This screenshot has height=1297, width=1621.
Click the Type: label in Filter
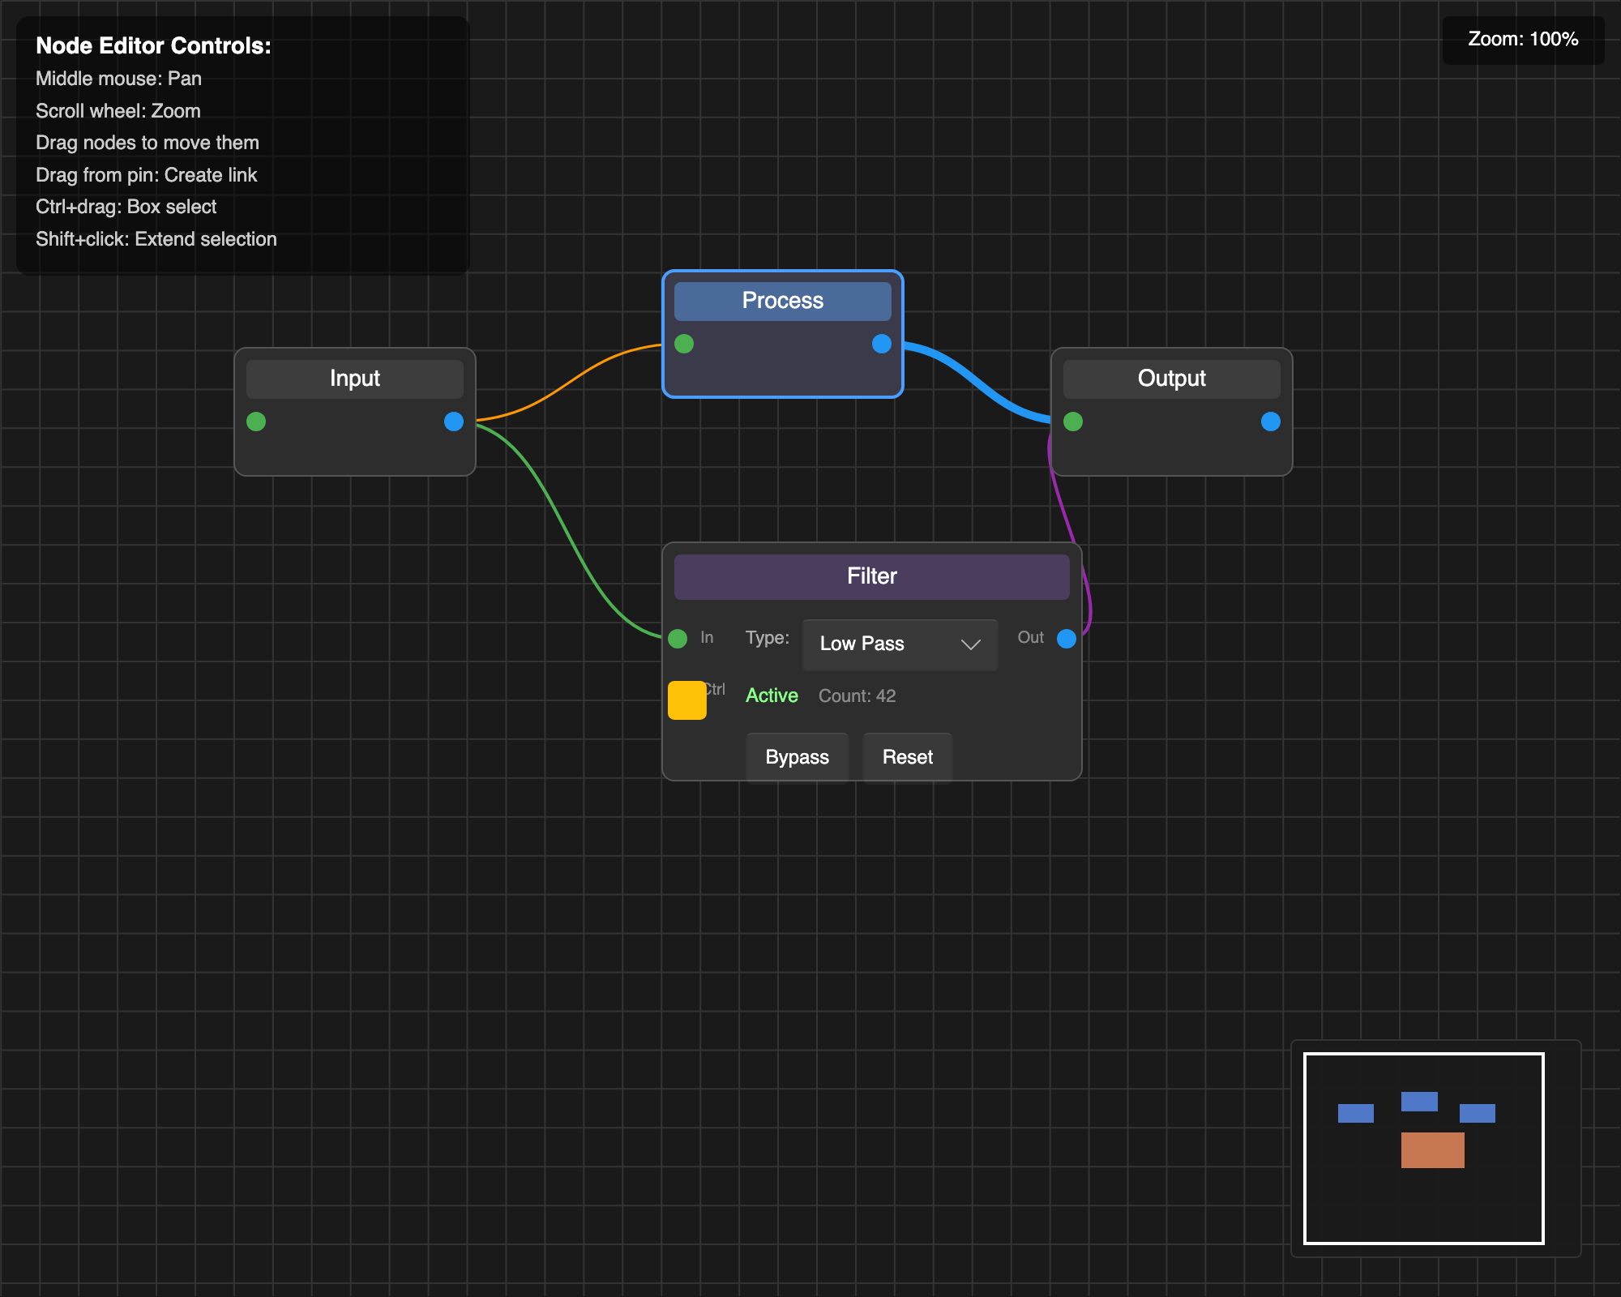pos(768,638)
